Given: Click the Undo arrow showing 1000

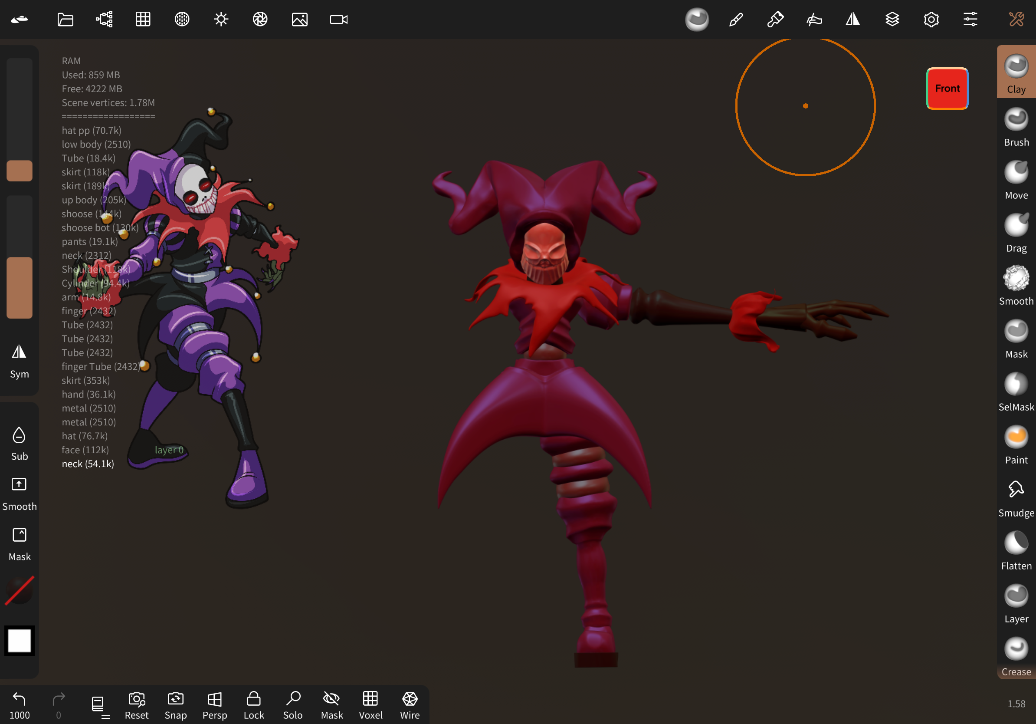Looking at the screenshot, I should point(20,705).
